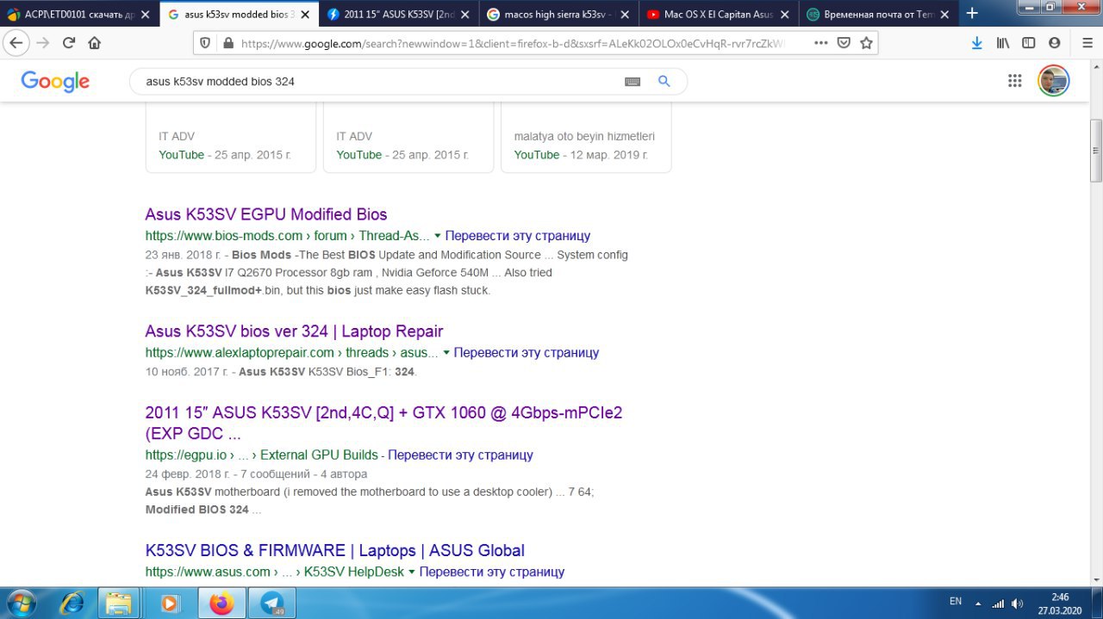Screen dimensions: 1103x619
Task: Open Windows Explorer from the taskbar
Action: coord(119,604)
